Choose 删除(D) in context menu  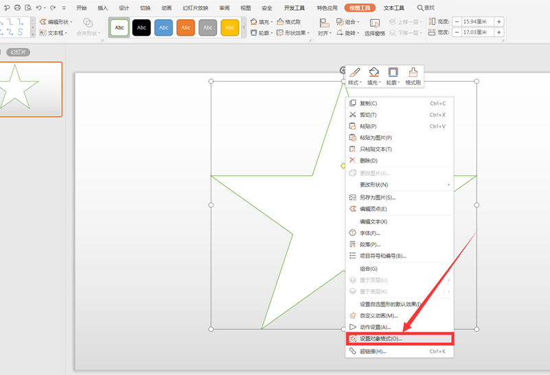(400, 160)
